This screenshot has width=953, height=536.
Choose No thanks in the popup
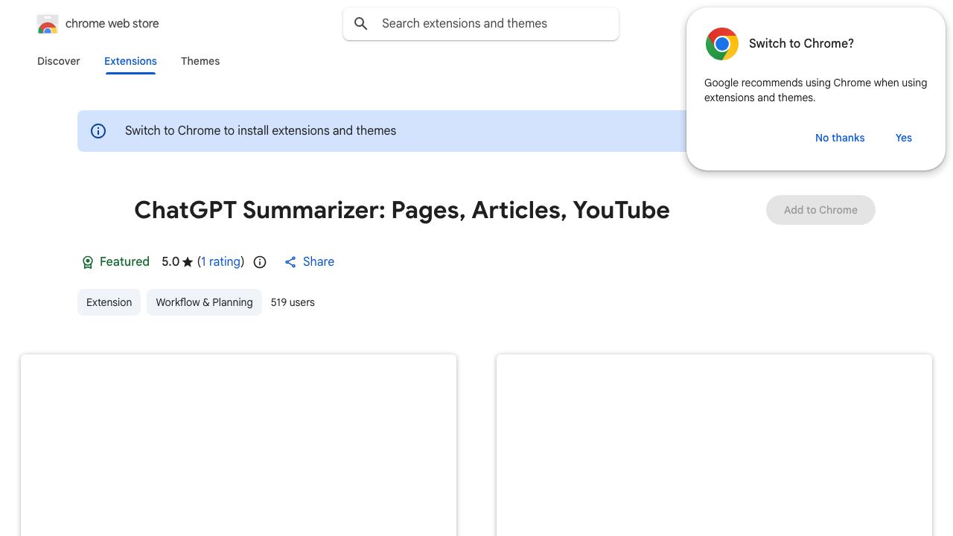[840, 138]
